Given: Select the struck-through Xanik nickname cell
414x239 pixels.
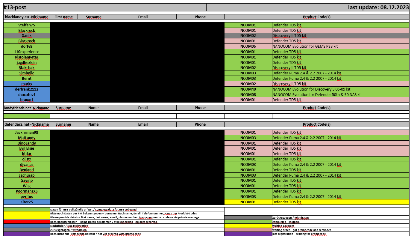Looking at the screenshot, I should (x=27, y=36).
